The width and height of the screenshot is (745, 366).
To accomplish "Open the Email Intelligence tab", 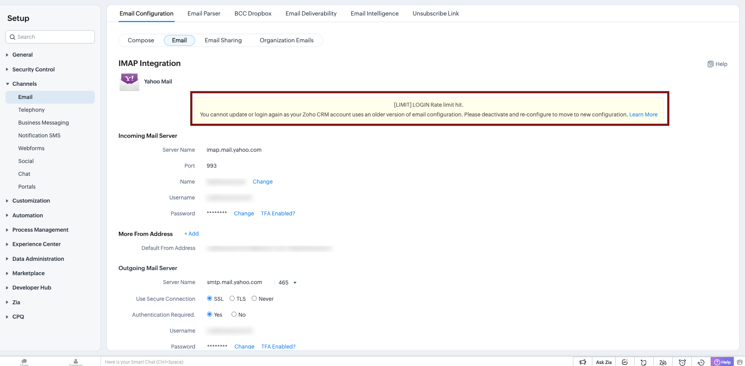I will pos(374,14).
